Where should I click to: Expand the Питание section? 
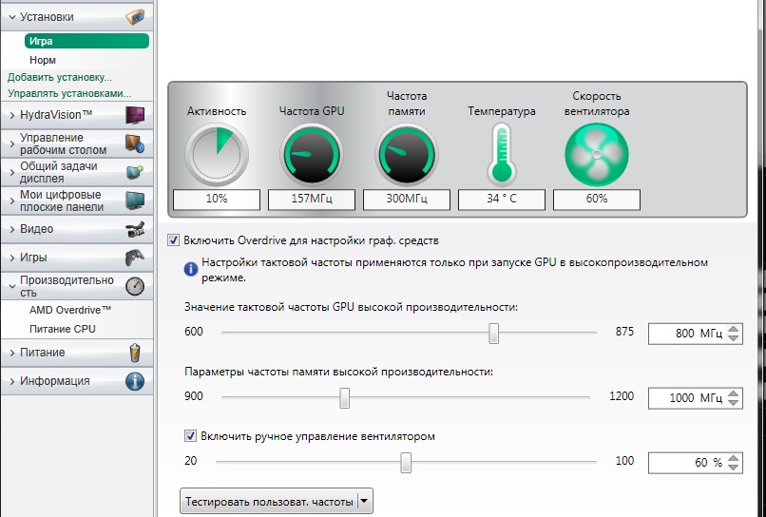click(x=11, y=353)
